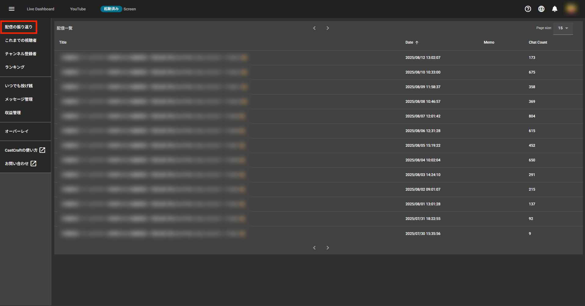Sort by the Chat Count column header
Viewport: 585px width, 306px height.
[538, 42]
